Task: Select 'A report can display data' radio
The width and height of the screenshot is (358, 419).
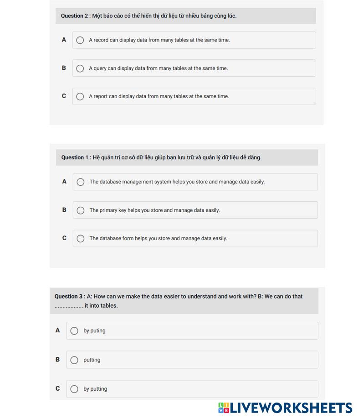Action: click(x=80, y=96)
